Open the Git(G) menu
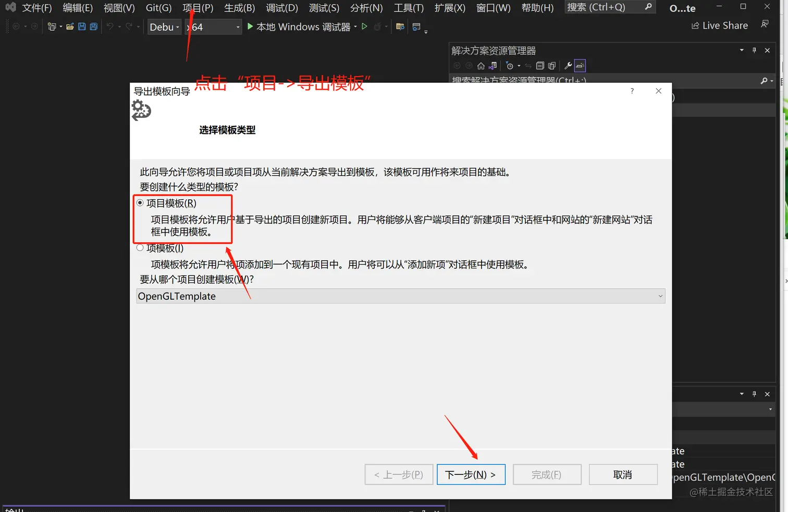This screenshot has height=512, width=788. coord(158,8)
